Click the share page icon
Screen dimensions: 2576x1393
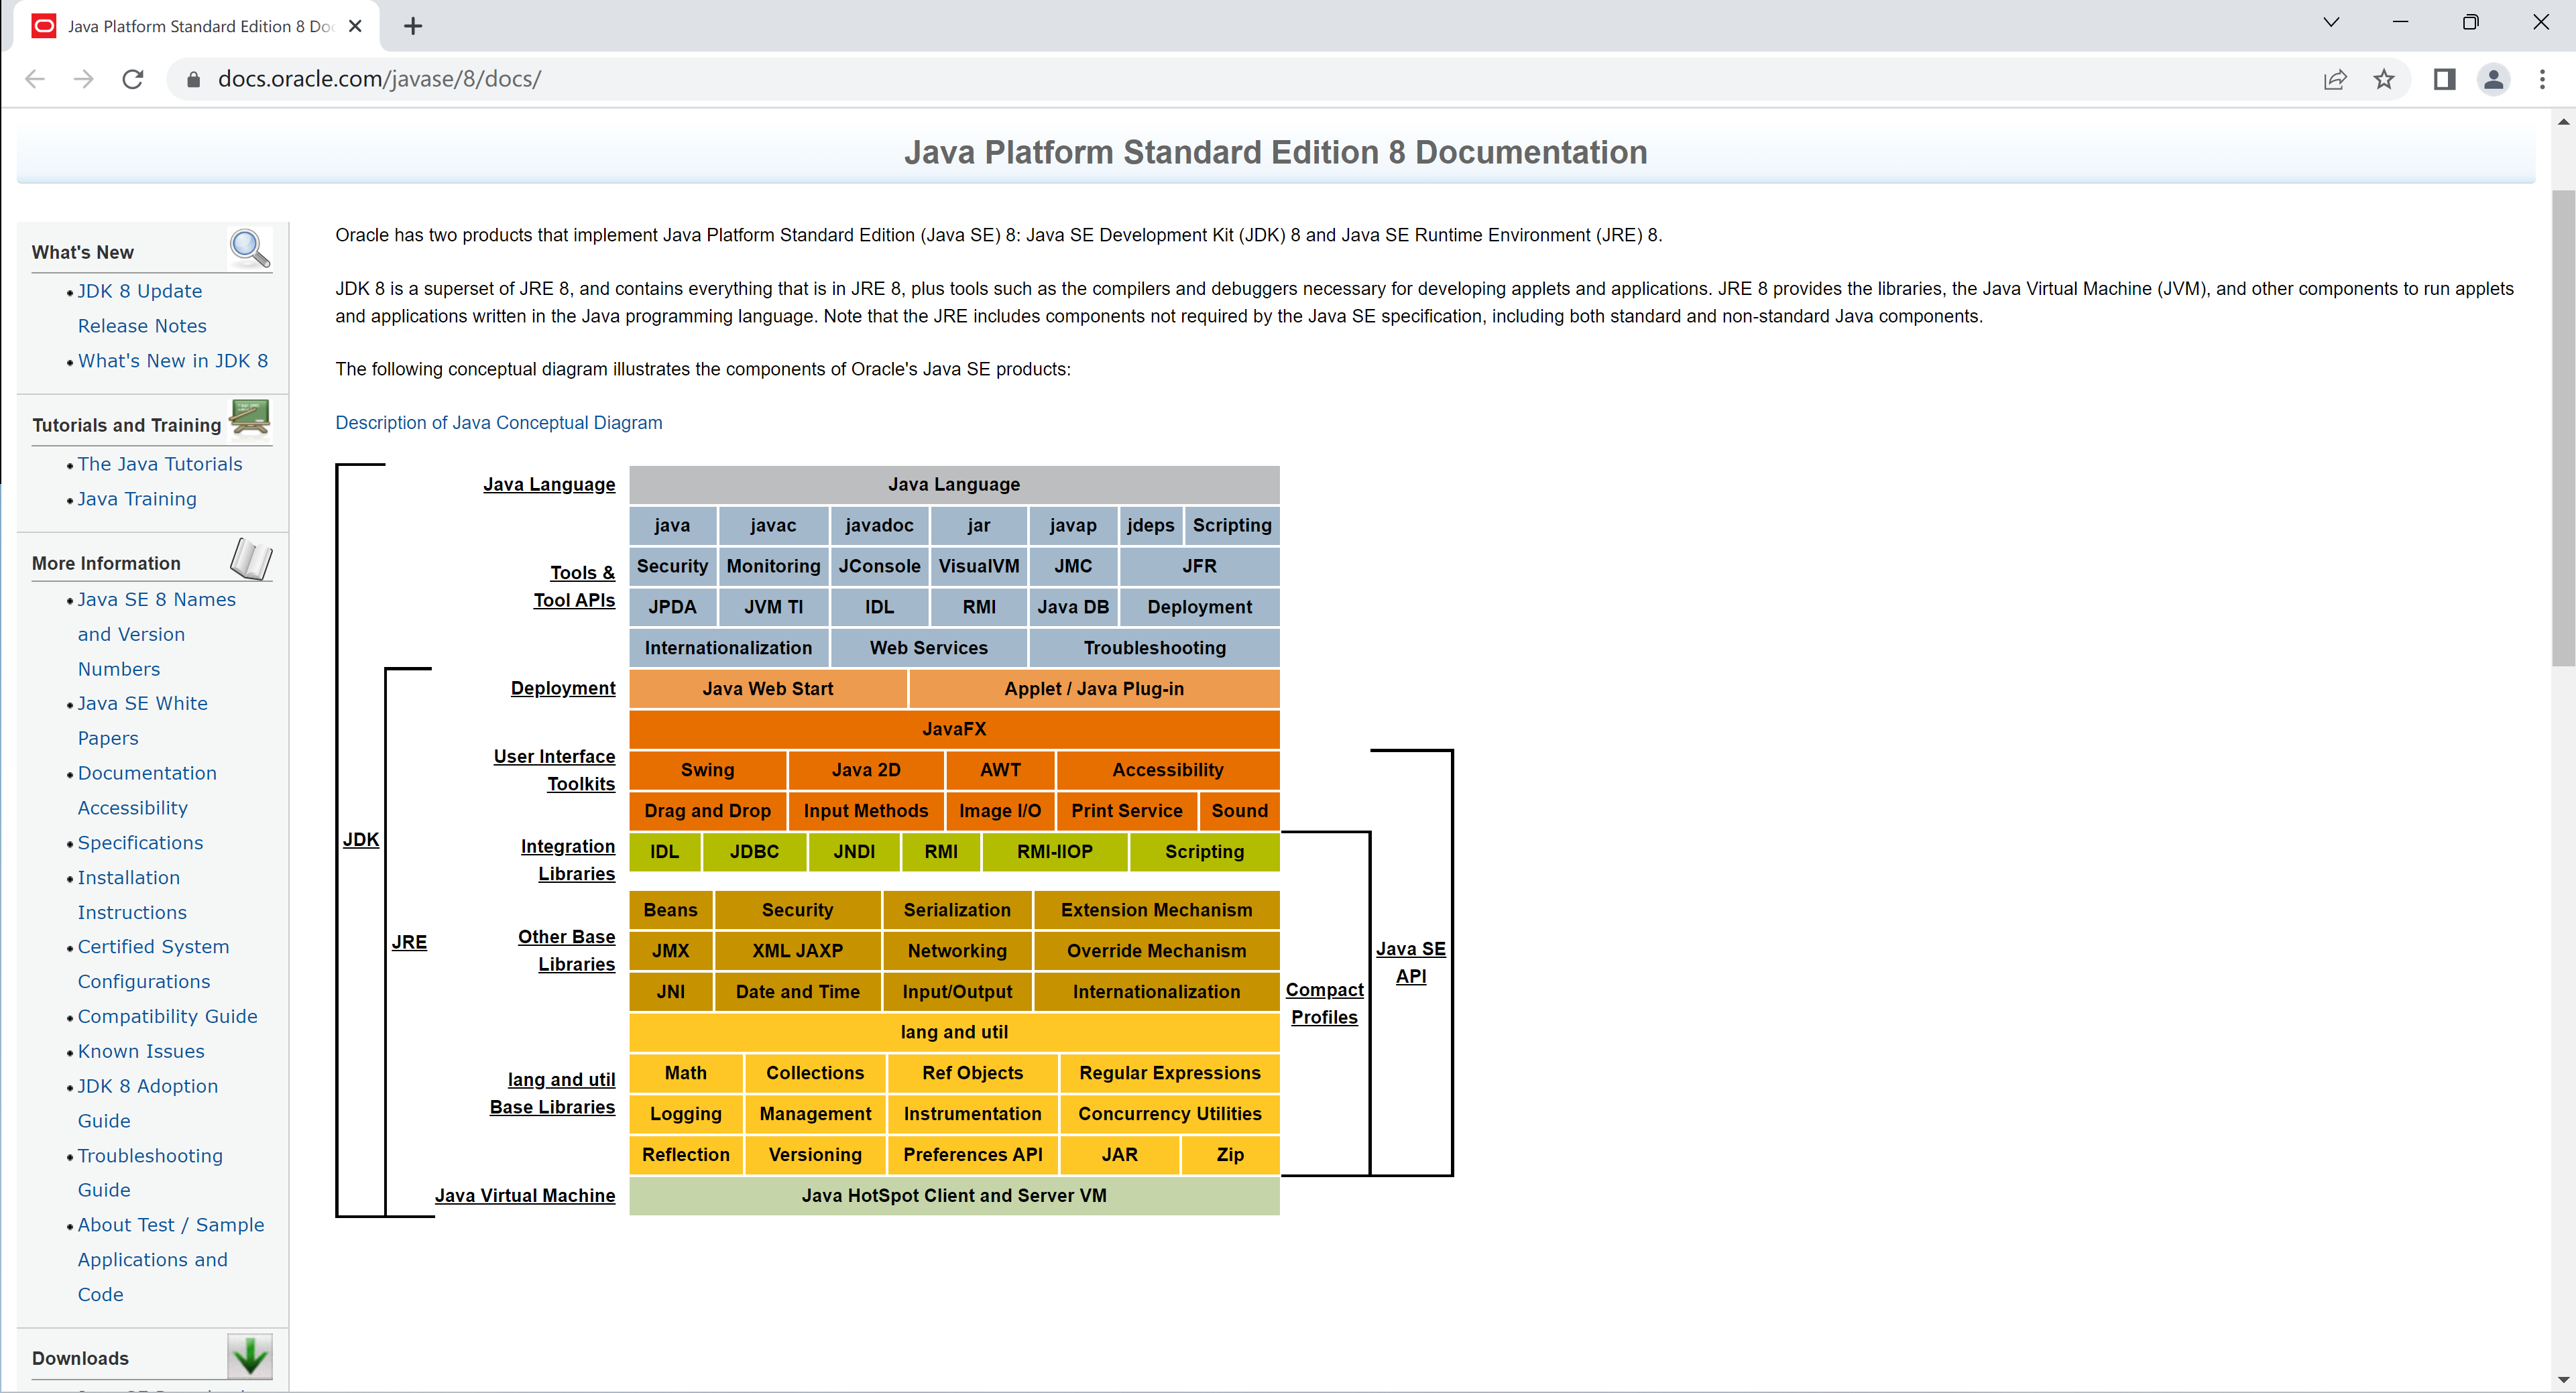(2335, 79)
